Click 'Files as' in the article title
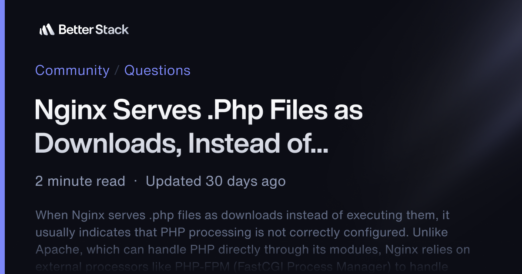The height and width of the screenshot is (274, 522). 321,111
